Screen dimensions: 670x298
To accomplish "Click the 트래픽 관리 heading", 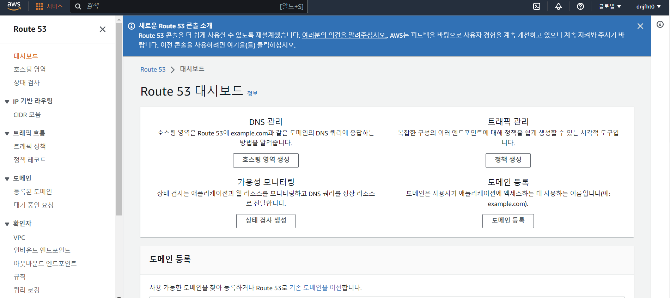I will click(508, 122).
